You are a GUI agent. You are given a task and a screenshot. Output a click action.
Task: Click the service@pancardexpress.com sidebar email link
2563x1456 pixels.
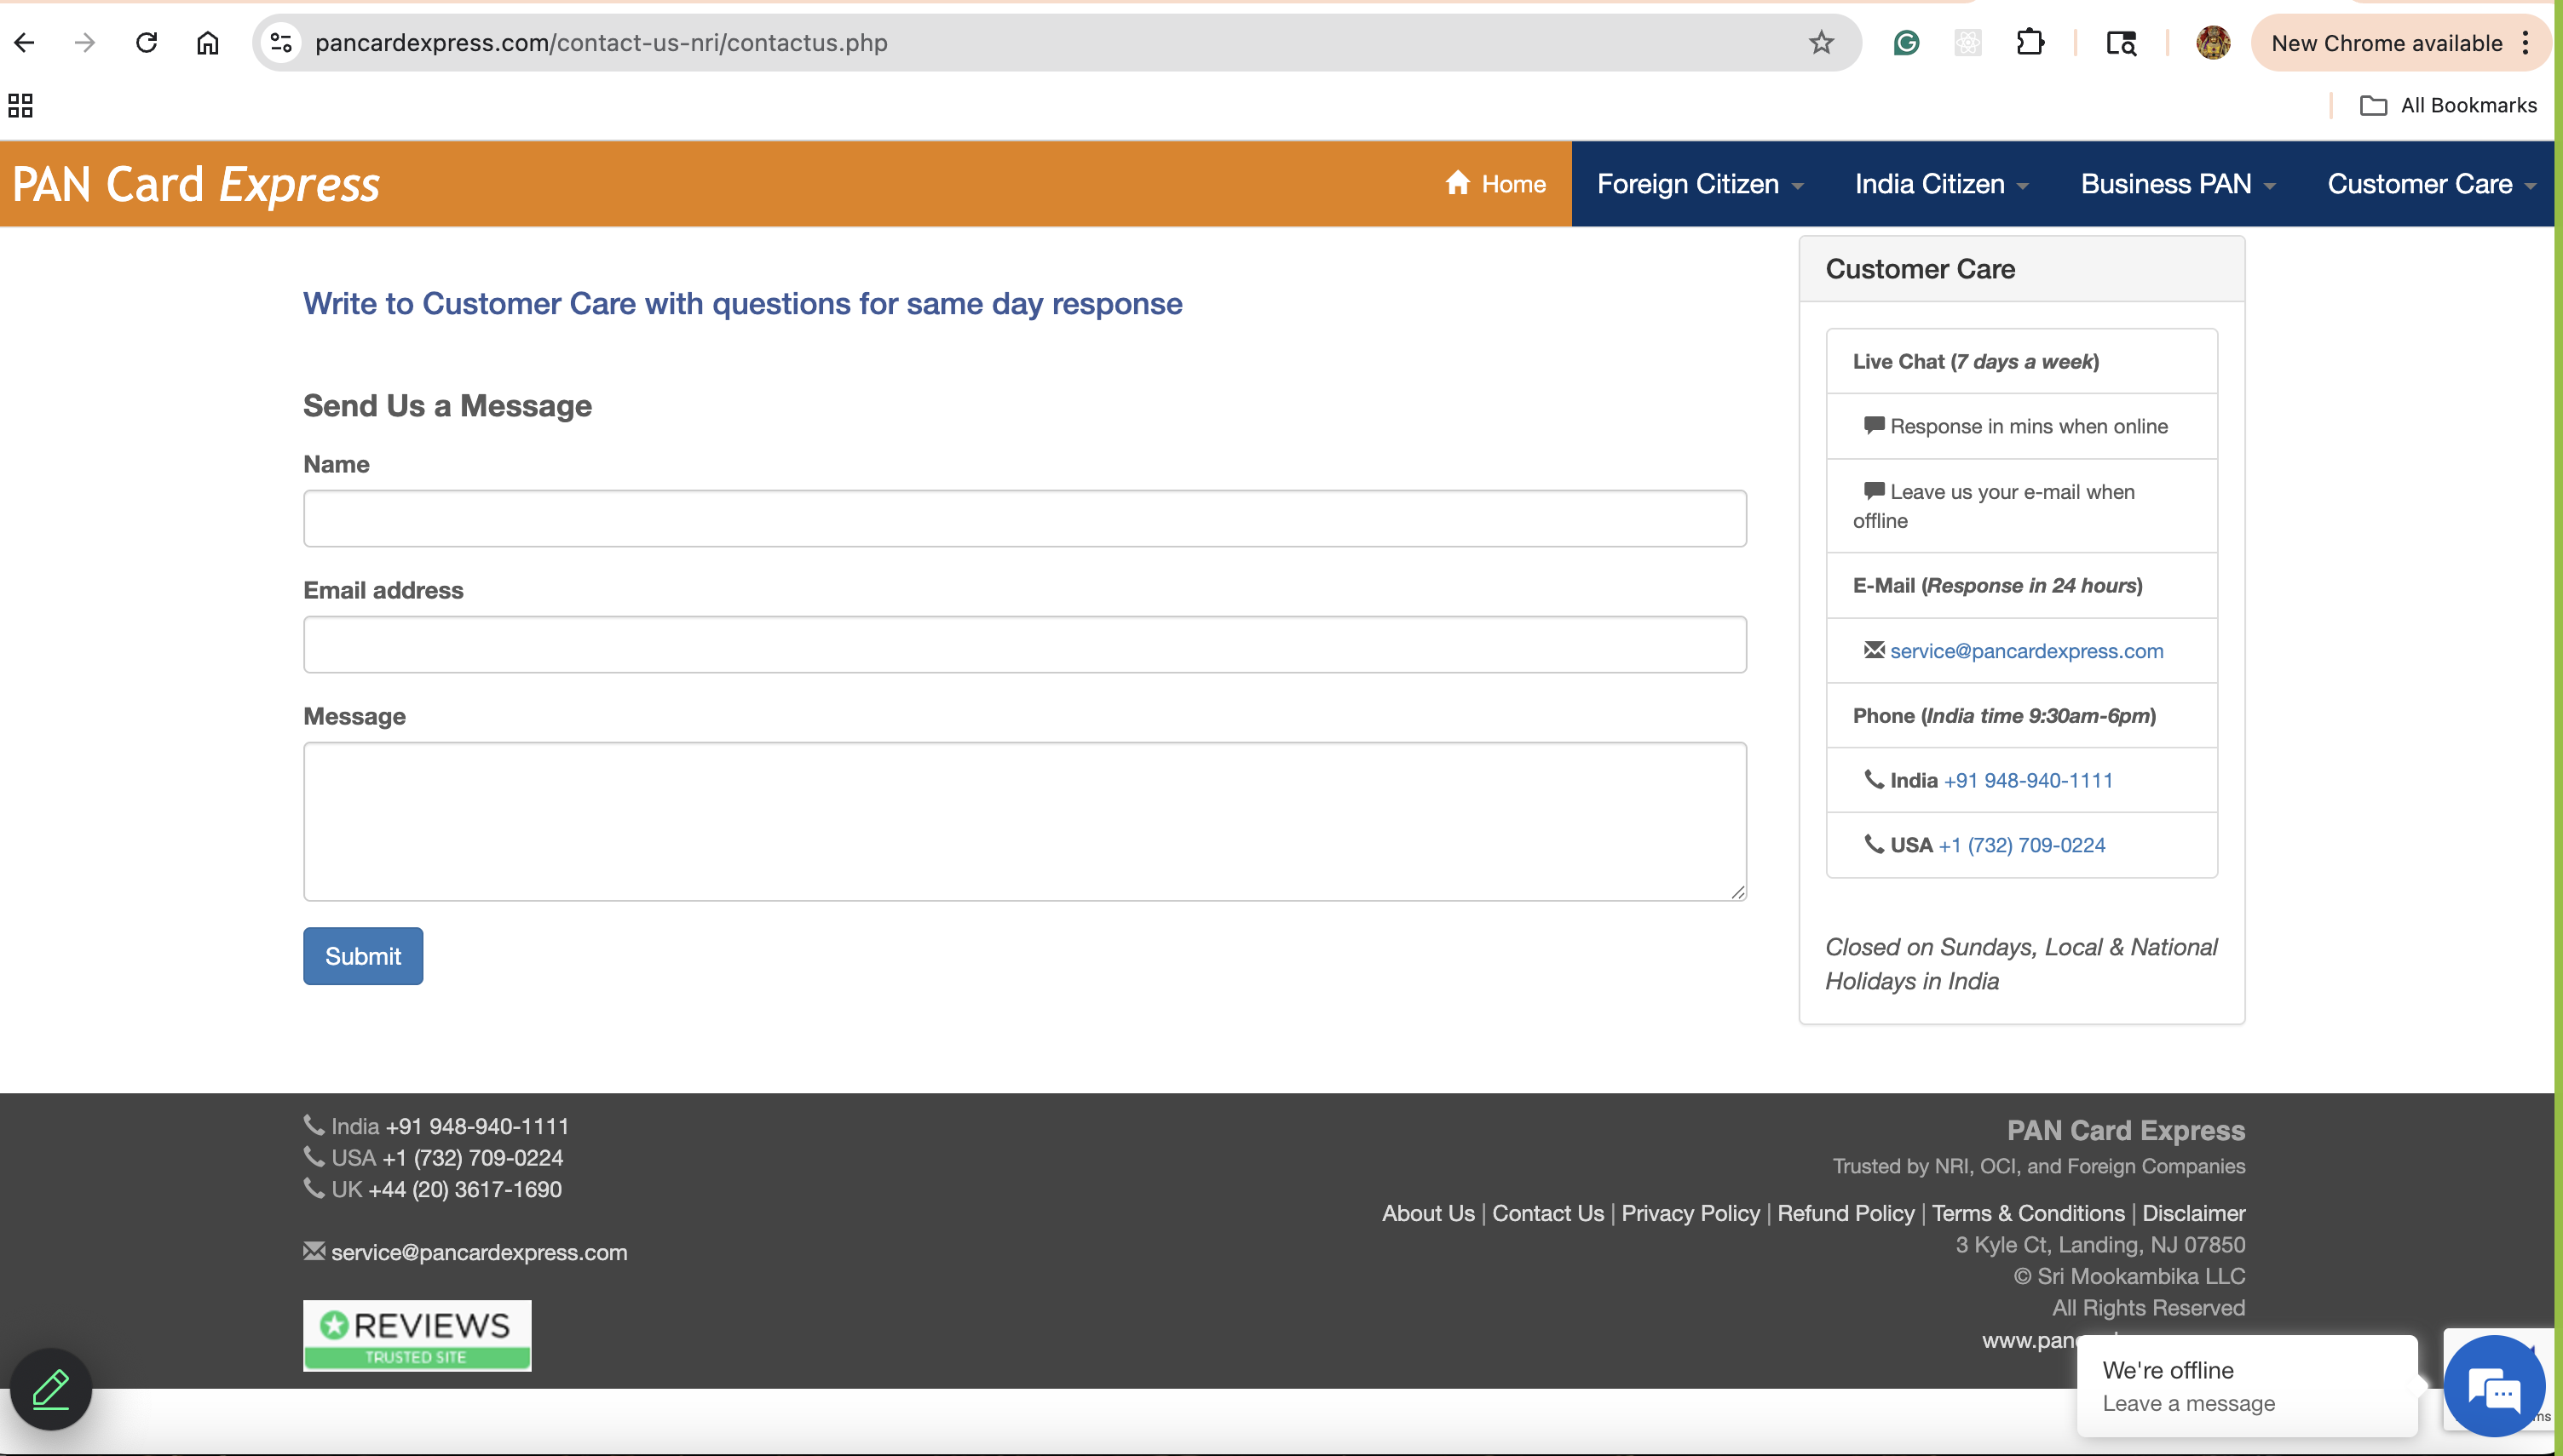click(x=2026, y=651)
